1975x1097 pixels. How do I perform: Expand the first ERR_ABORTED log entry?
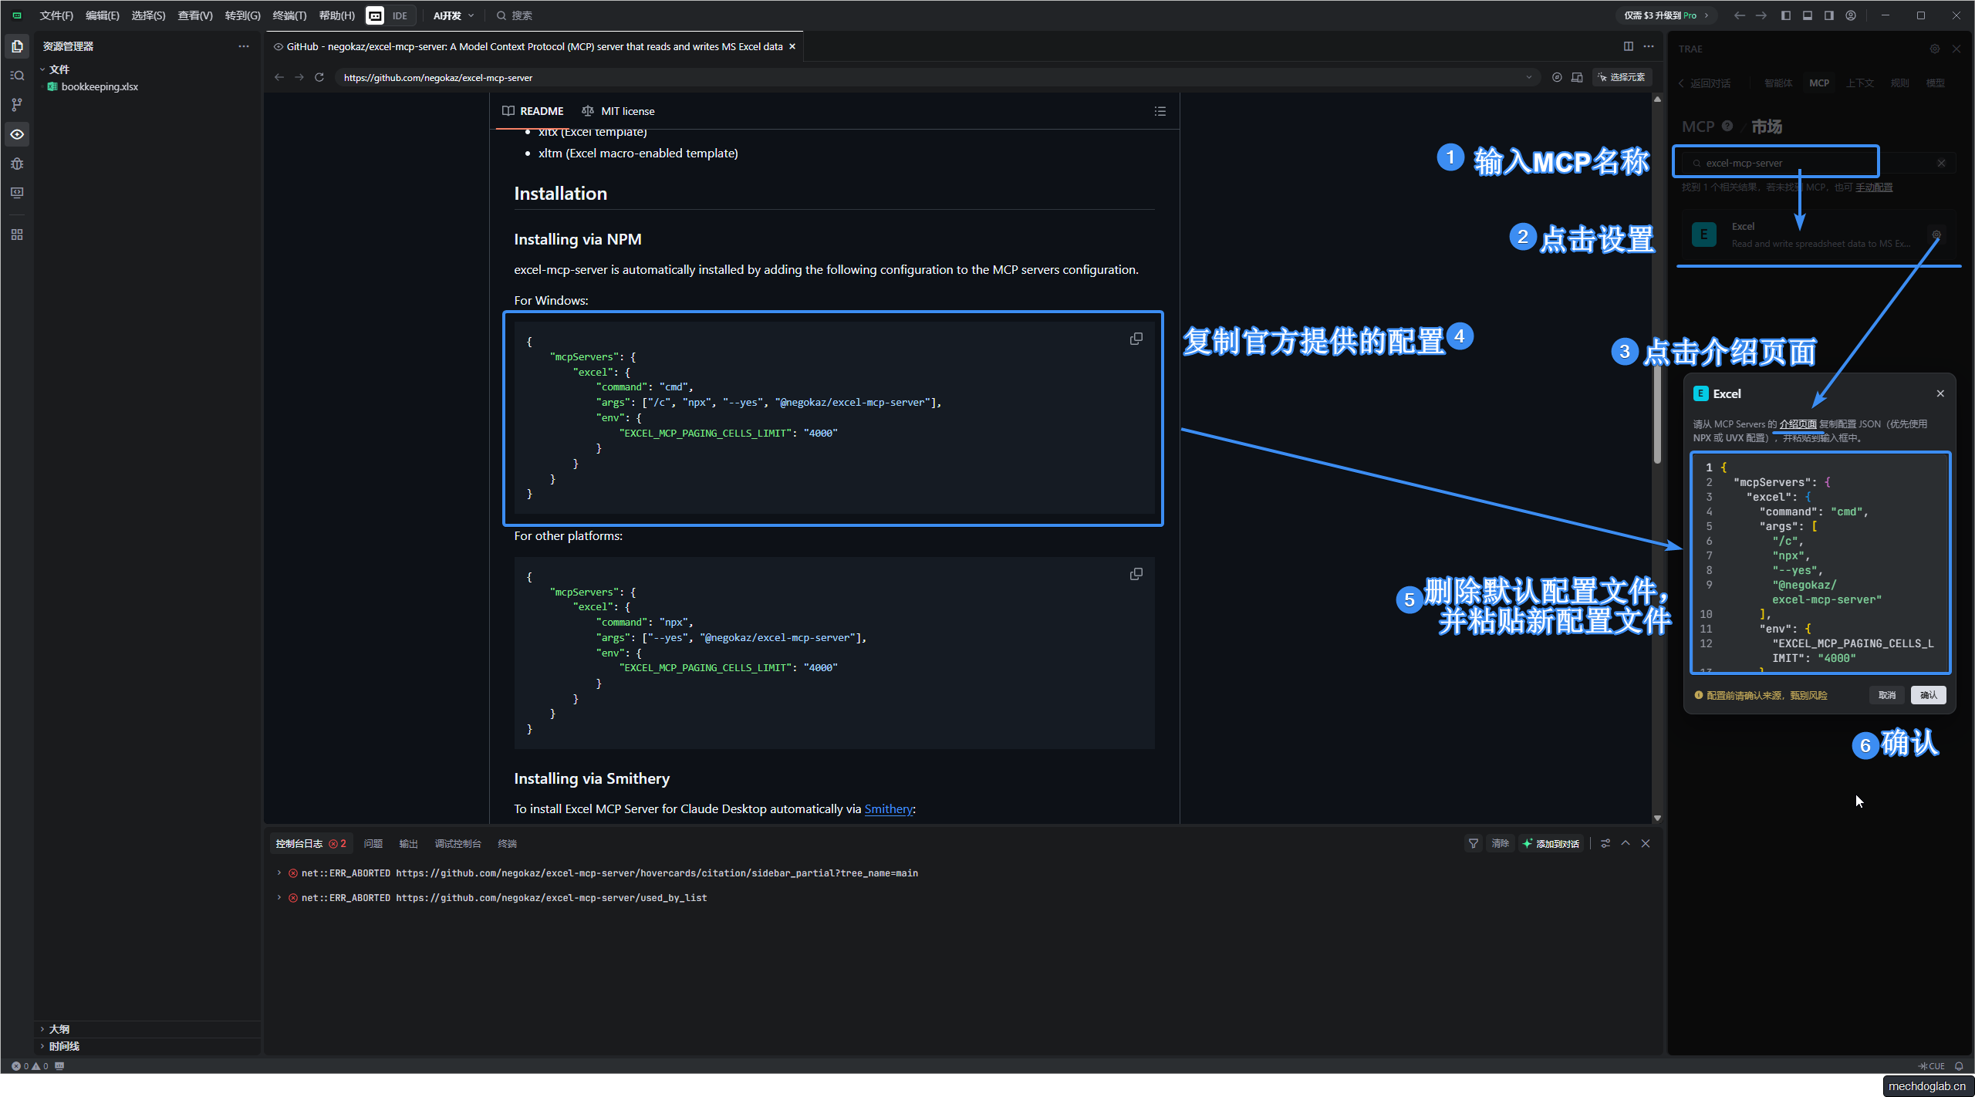pyautogui.click(x=279, y=873)
